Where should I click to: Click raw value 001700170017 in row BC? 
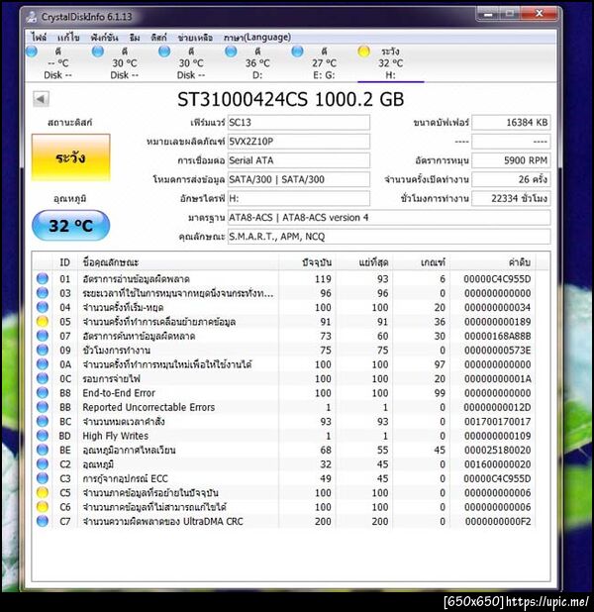click(x=497, y=422)
